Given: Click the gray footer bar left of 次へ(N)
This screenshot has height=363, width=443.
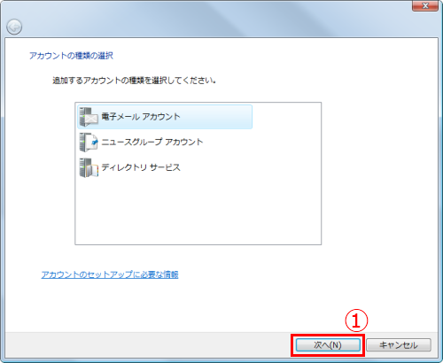Looking at the screenshot, I should tap(148, 344).
